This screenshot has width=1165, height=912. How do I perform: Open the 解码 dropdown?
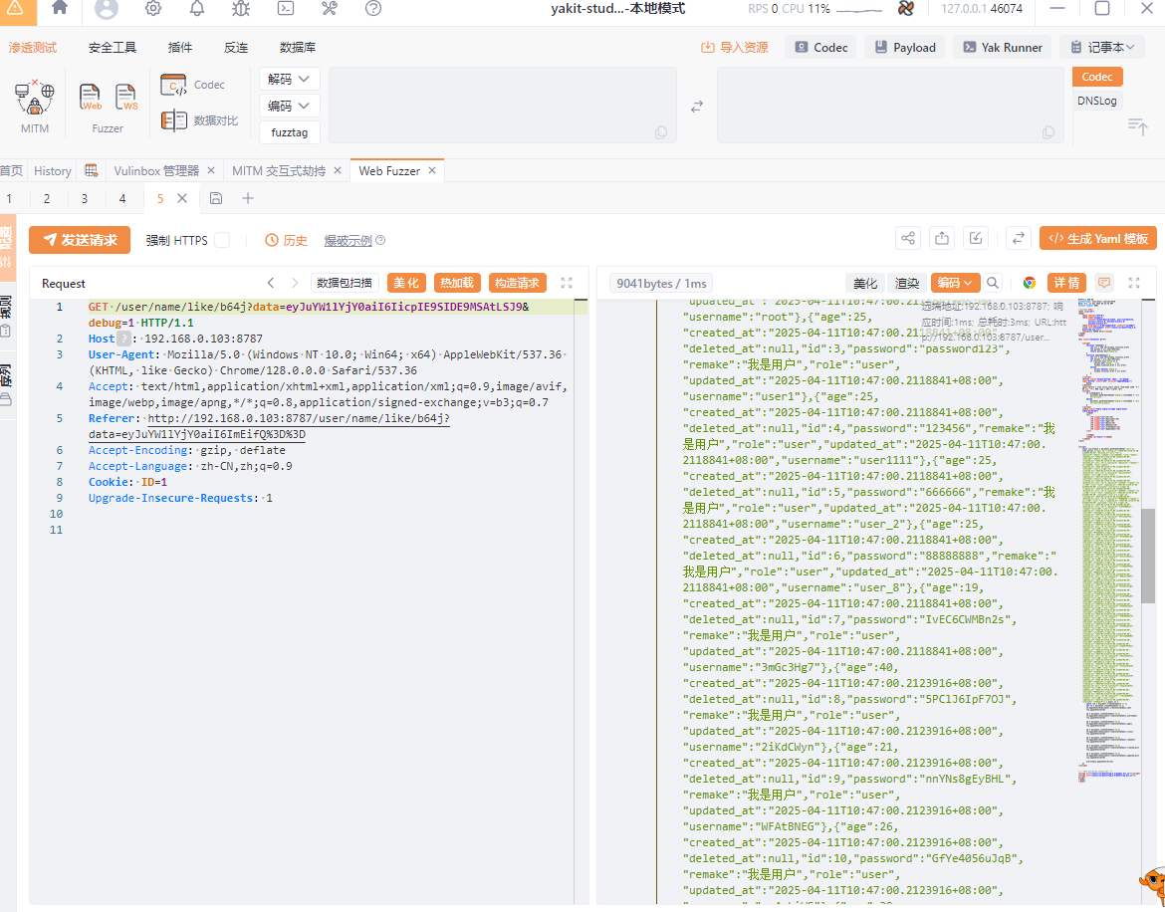(x=290, y=79)
